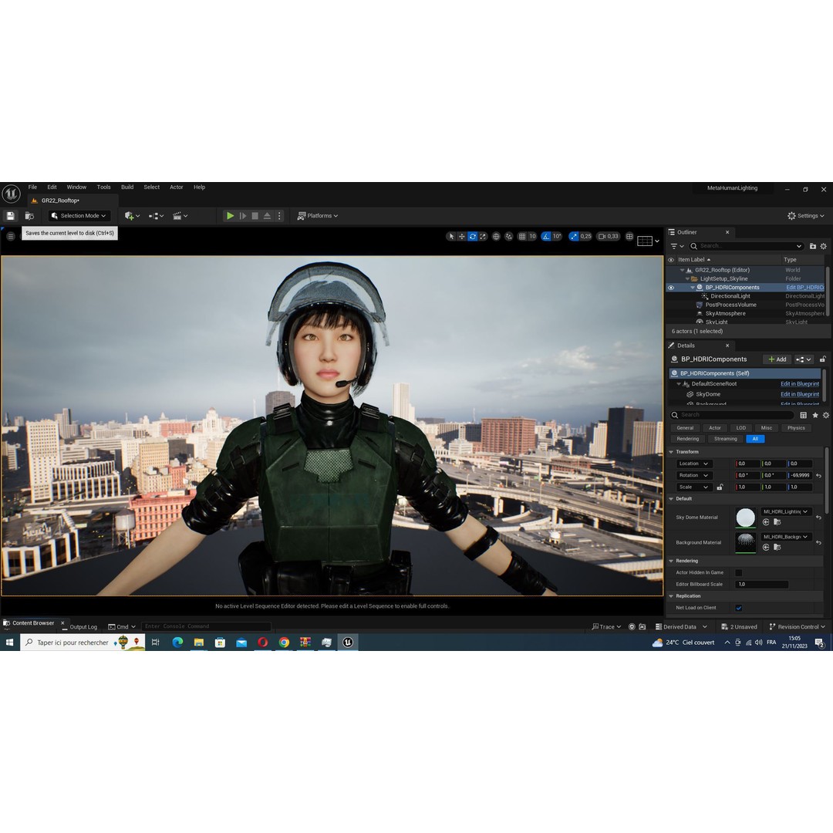The height and width of the screenshot is (833, 833).
Task: Click the Skip frame playback button
Action: click(x=243, y=216)
